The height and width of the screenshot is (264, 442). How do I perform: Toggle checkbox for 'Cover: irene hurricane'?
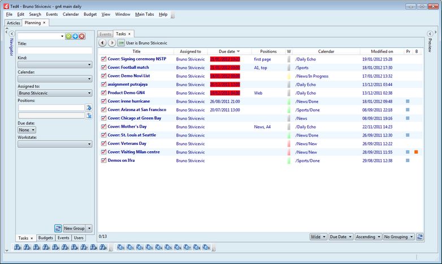104,102
